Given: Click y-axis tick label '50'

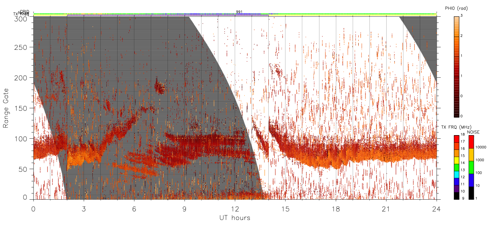Looking at the screenshot, I should [24, 169].
